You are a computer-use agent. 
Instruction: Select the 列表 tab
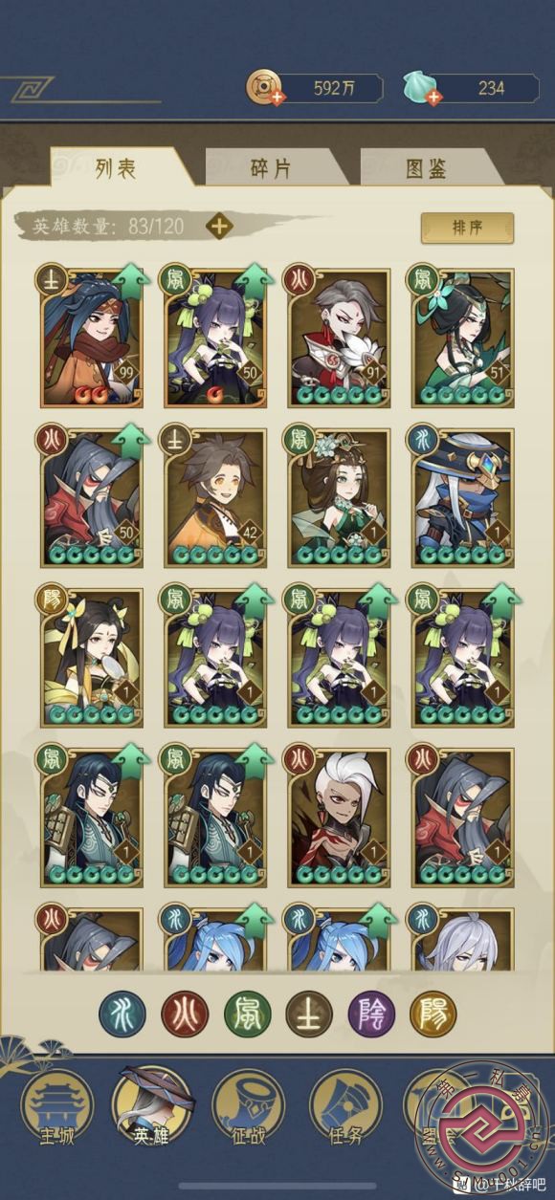point(116,168)
